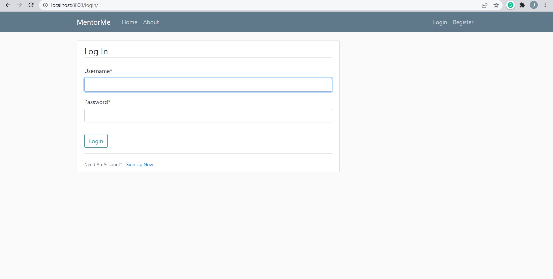Viewport: 553px width, 279px height.
Task: Open the About navigation item
Action: pyautogui.click(x=151, y=22)
